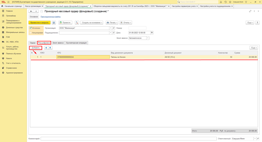
Task: Open Отчеты dropdown menu
Action: click(x=126, y=23)
